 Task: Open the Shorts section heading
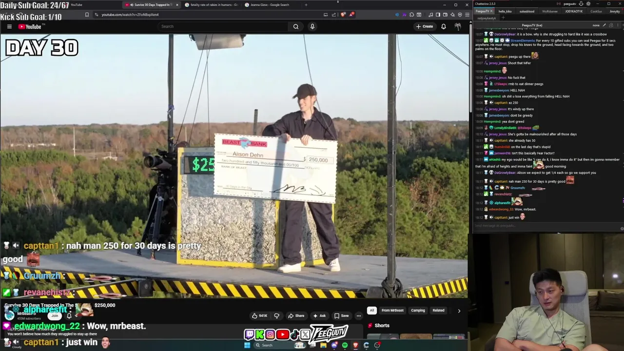pyautogui.click(x=382, y=325)
